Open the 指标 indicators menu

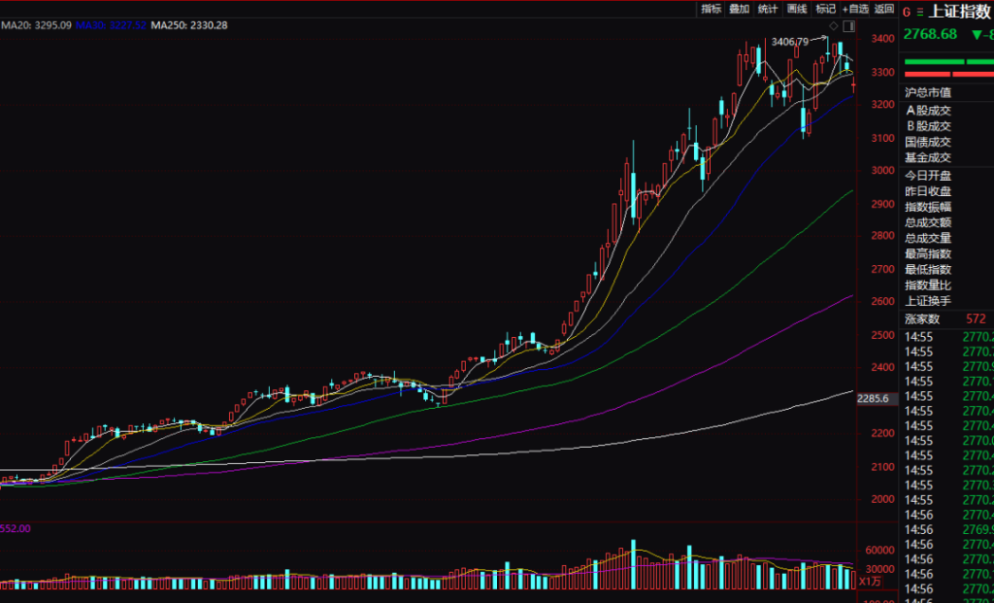[x=712, y=9]
